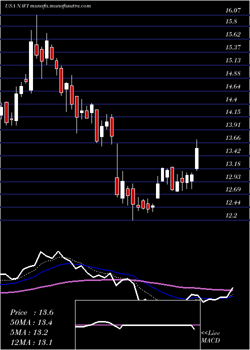250x350 pixels.
Task: Click the Price : 13.6 readout
Action: pyautogui.click(x=31, y=312)
